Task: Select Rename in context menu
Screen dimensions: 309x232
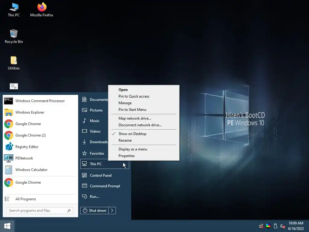Action: pos(144,140)
